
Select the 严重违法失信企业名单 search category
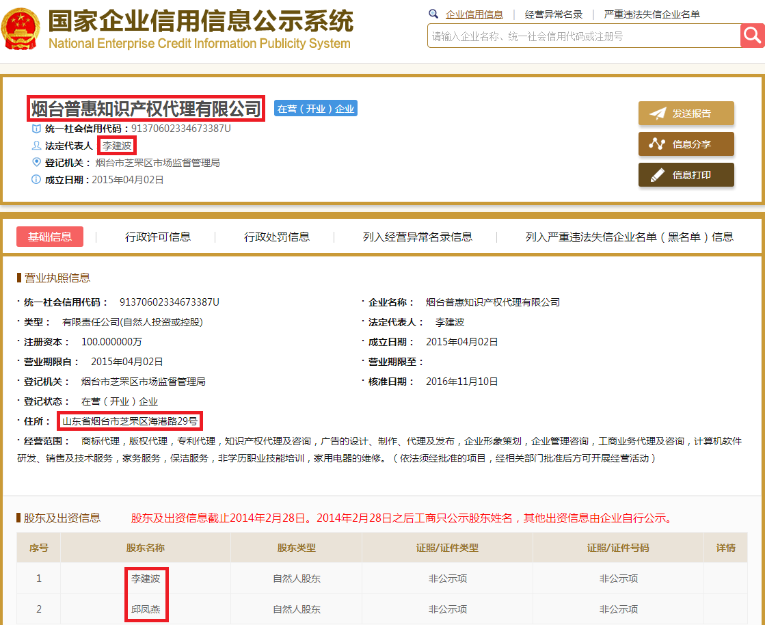click(x=652, y=14)
